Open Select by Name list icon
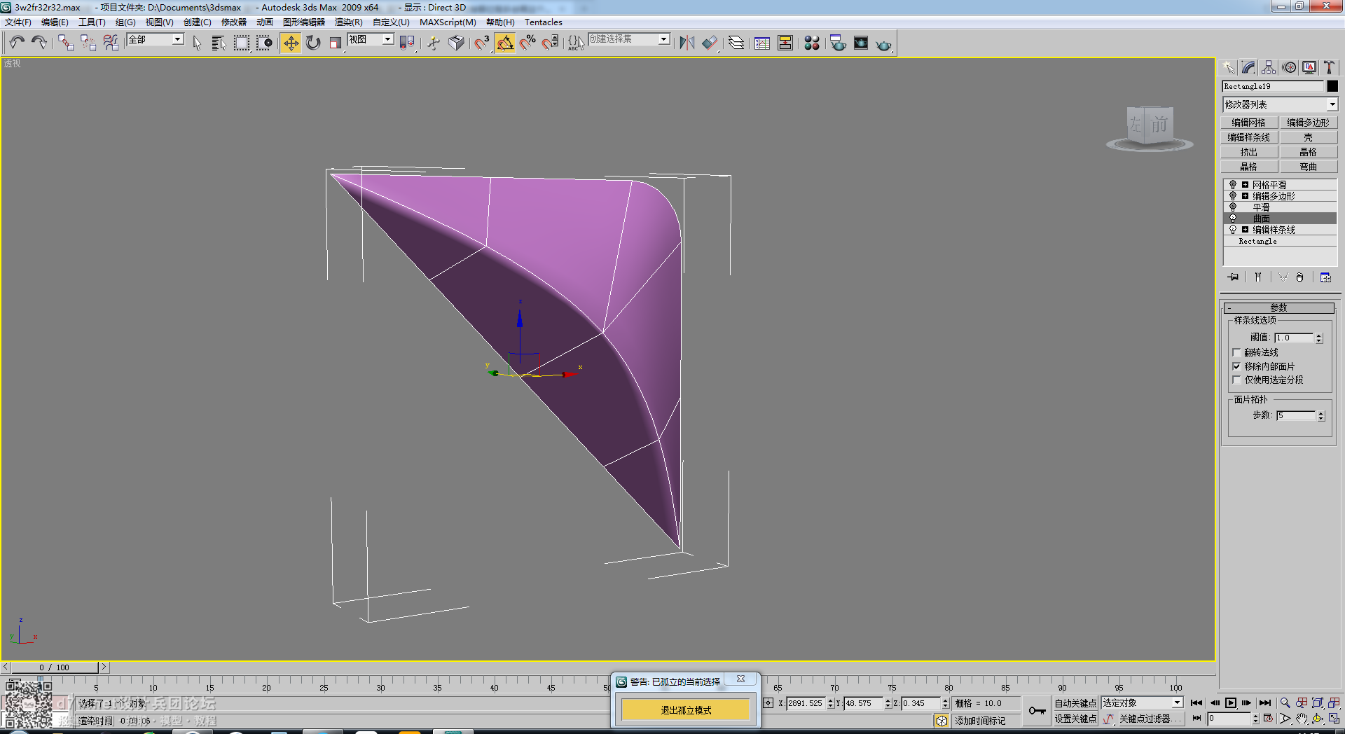The height and width of the screenshot is (734, 1345). [219, 43]
